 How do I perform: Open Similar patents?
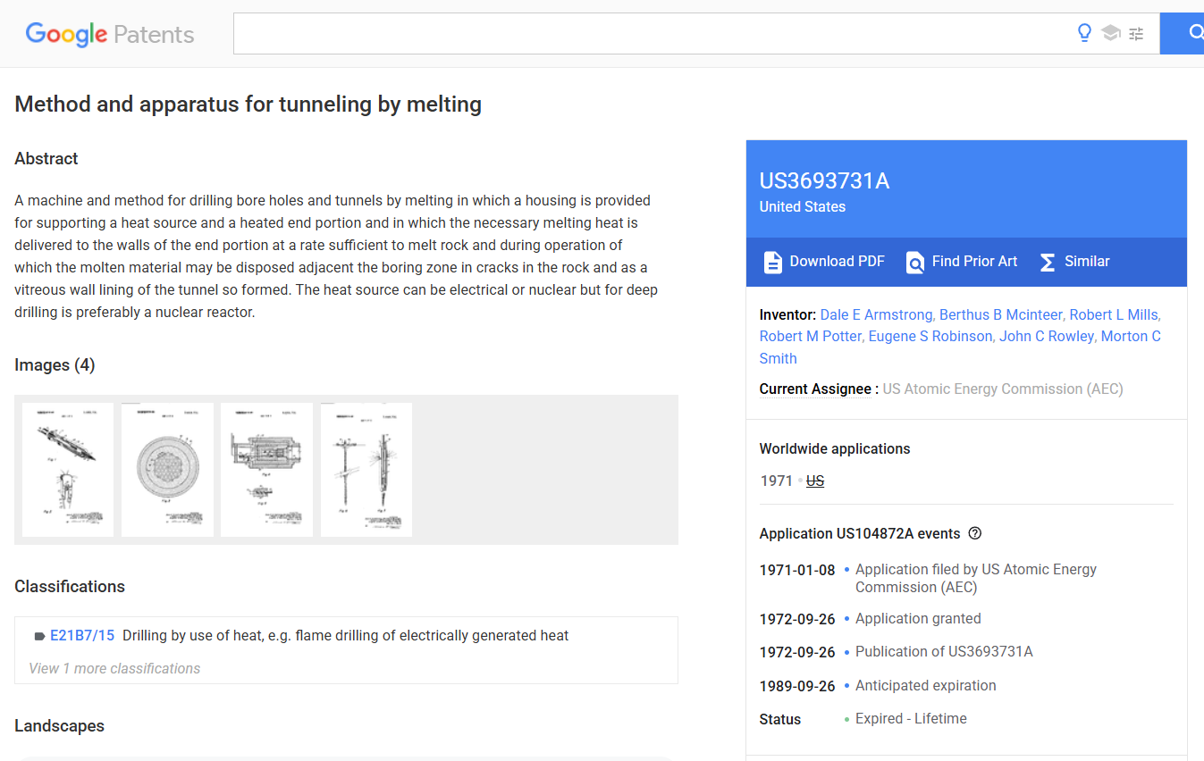point(1074,262)
